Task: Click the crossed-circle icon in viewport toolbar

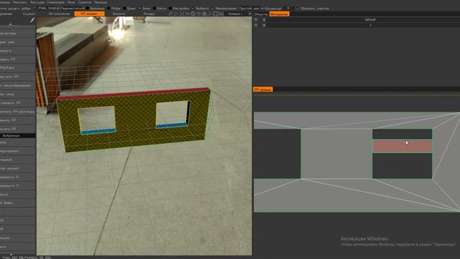Action: pos(193,14)
